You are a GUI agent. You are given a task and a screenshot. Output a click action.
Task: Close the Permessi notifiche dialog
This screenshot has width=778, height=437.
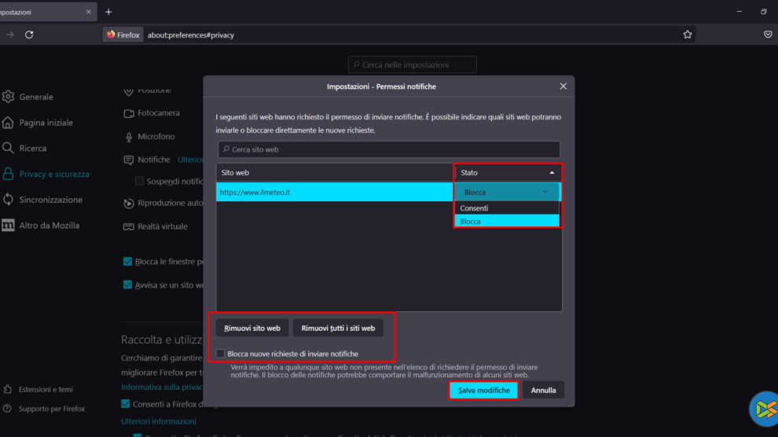click(x=563, y=86)
